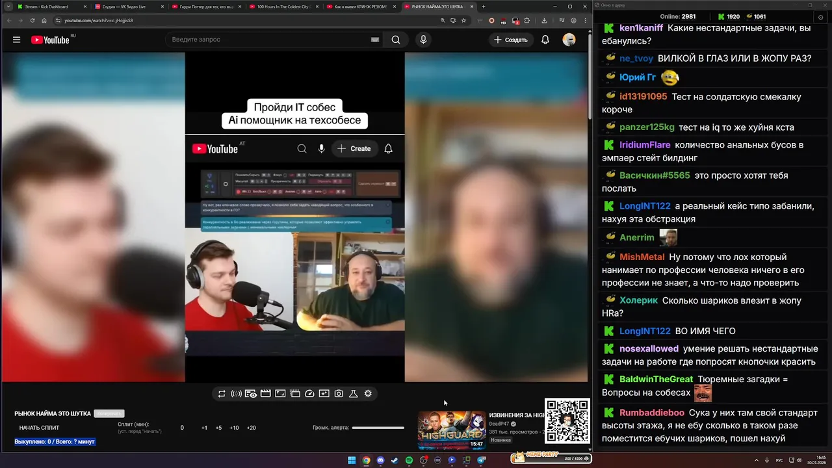Switch to the Студия — VK Видео Live tab
This screenshot has width=832, height=468.
coord(129,6)
